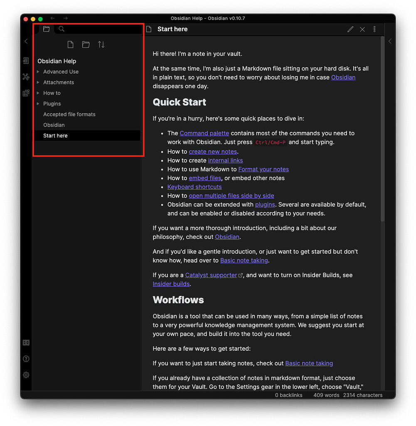Toggle edit mode with the pencil icon
The image size is (416, 426).
click(350, 29)
